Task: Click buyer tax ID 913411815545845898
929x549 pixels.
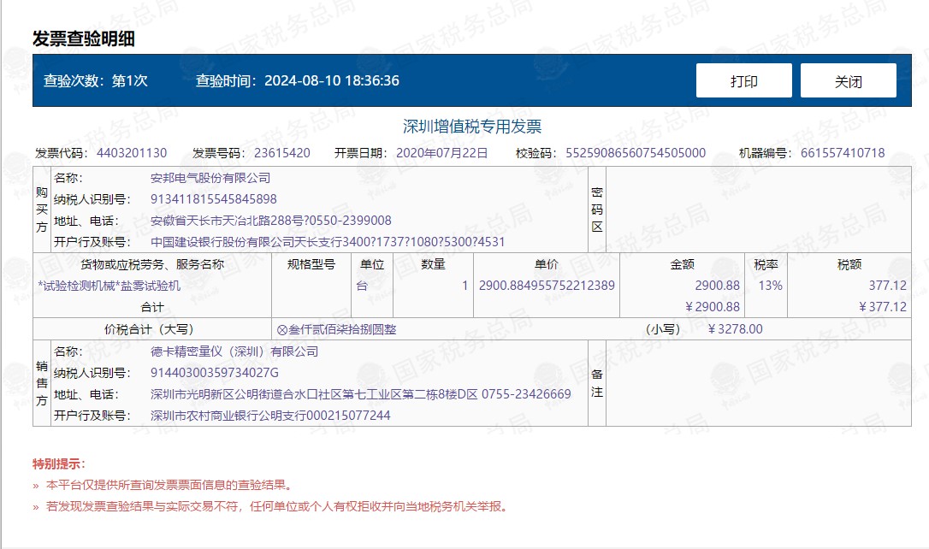Action: (214, 199)
